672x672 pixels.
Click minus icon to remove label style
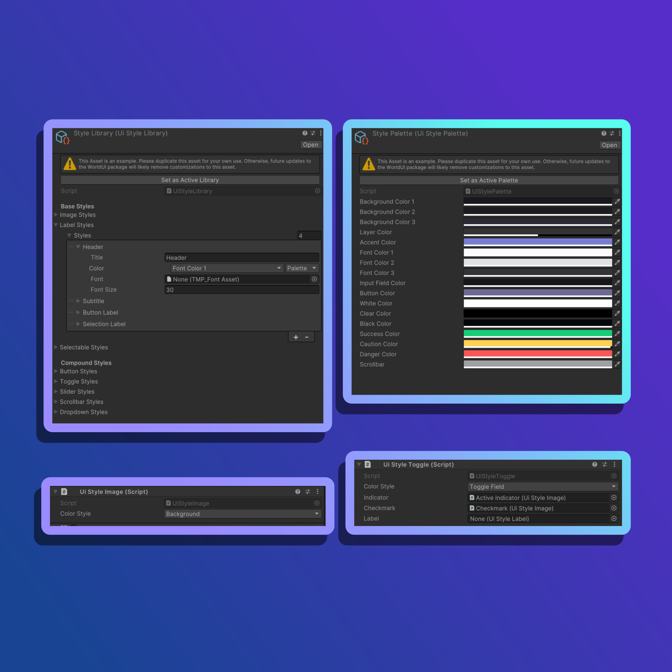[x=307, y=337]
